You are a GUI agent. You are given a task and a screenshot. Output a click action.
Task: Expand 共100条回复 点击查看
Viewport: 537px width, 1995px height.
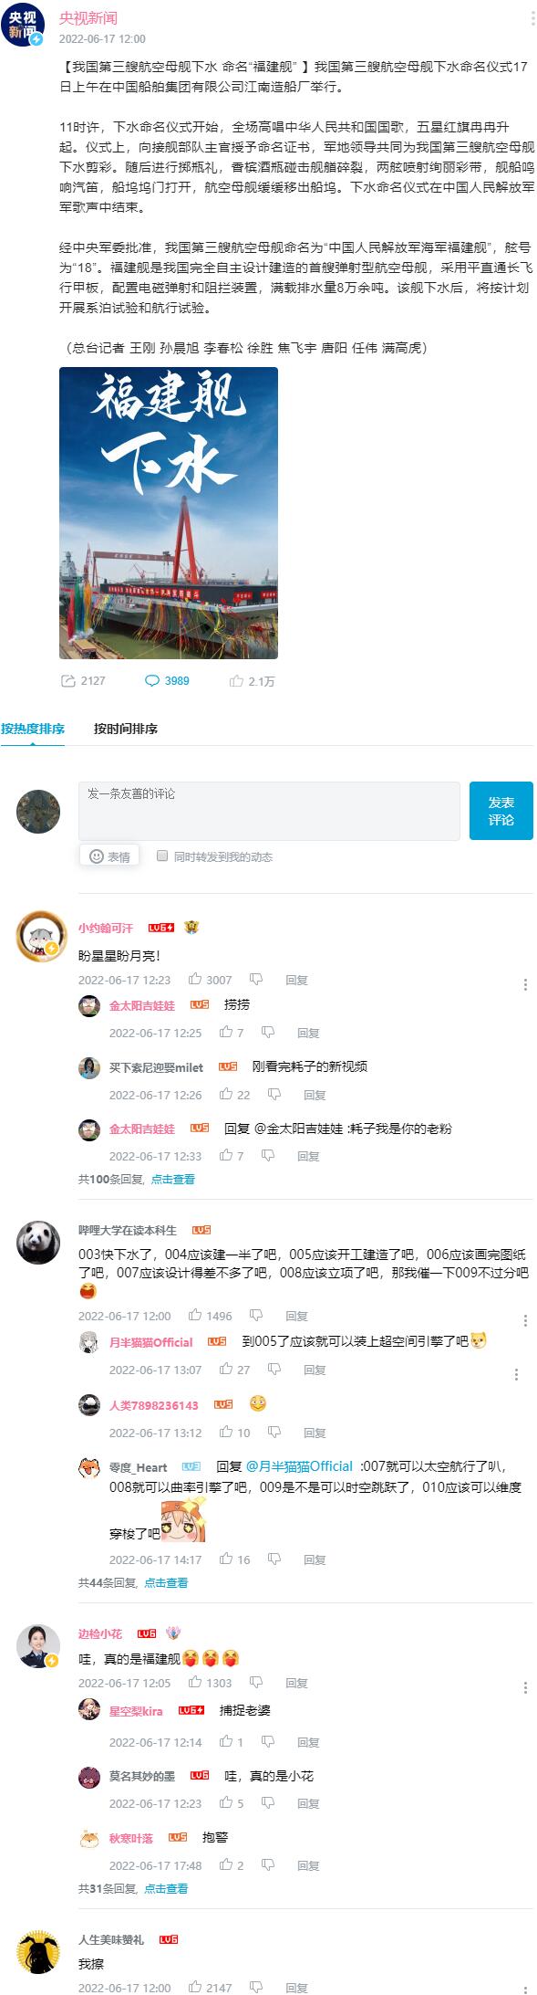tap(137, 1179)
